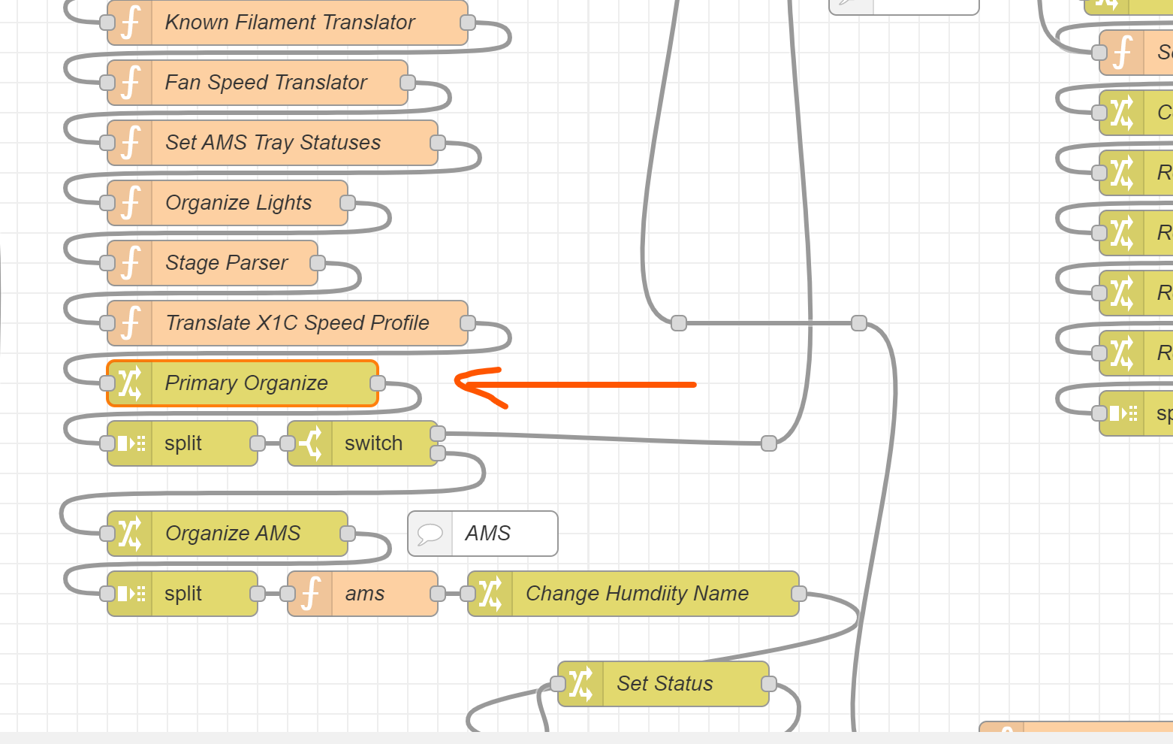
Task: Select the AMS comment node text
Action: (487, 534)
